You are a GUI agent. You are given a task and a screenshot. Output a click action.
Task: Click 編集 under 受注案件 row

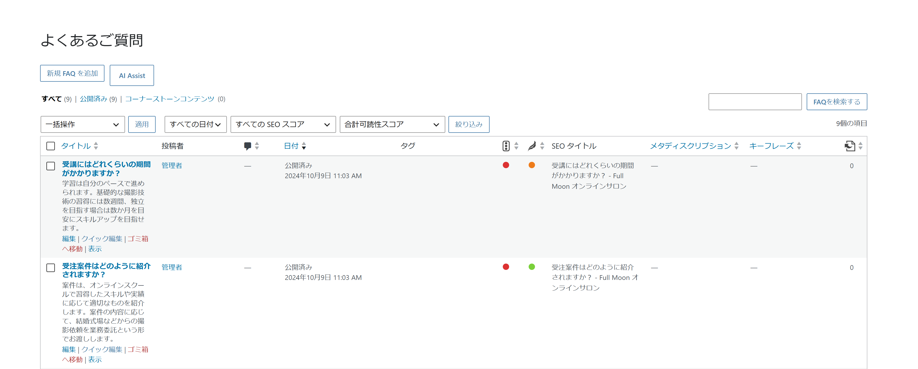pyautogui.click(x=69, y=349)
